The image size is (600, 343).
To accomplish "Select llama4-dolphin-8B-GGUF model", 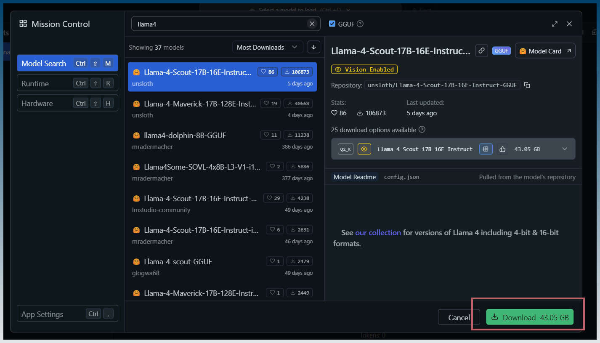I will (x=222, y=140).
